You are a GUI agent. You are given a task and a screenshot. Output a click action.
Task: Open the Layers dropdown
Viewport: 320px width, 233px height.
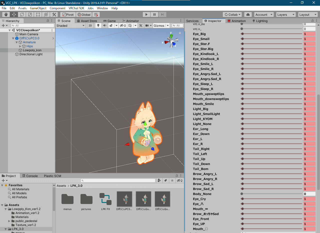point(285,15)
